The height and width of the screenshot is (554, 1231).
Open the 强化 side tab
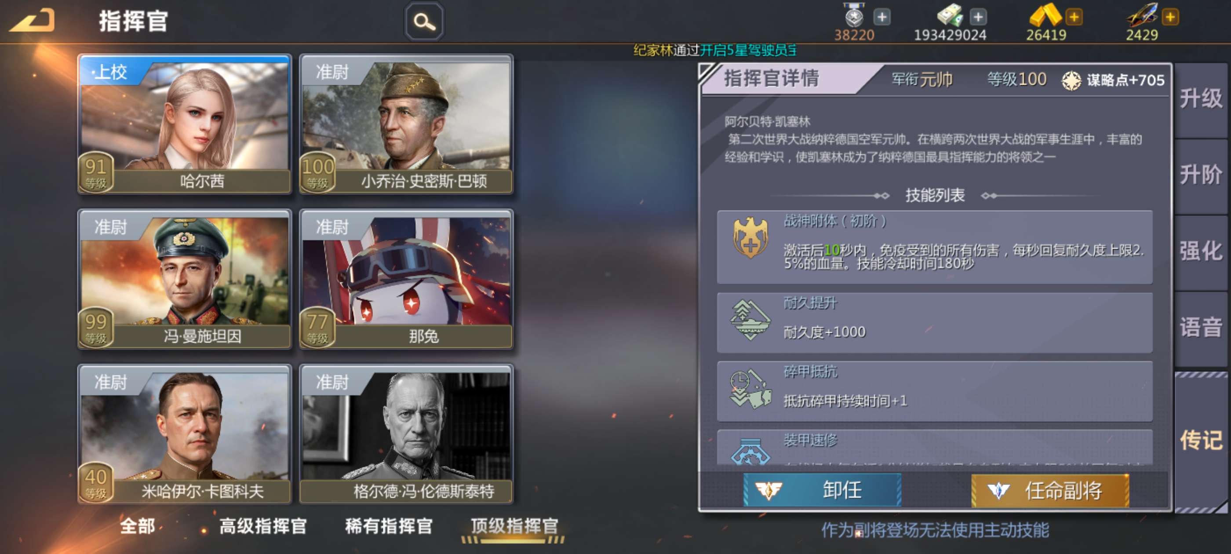tap(1201, 251)
